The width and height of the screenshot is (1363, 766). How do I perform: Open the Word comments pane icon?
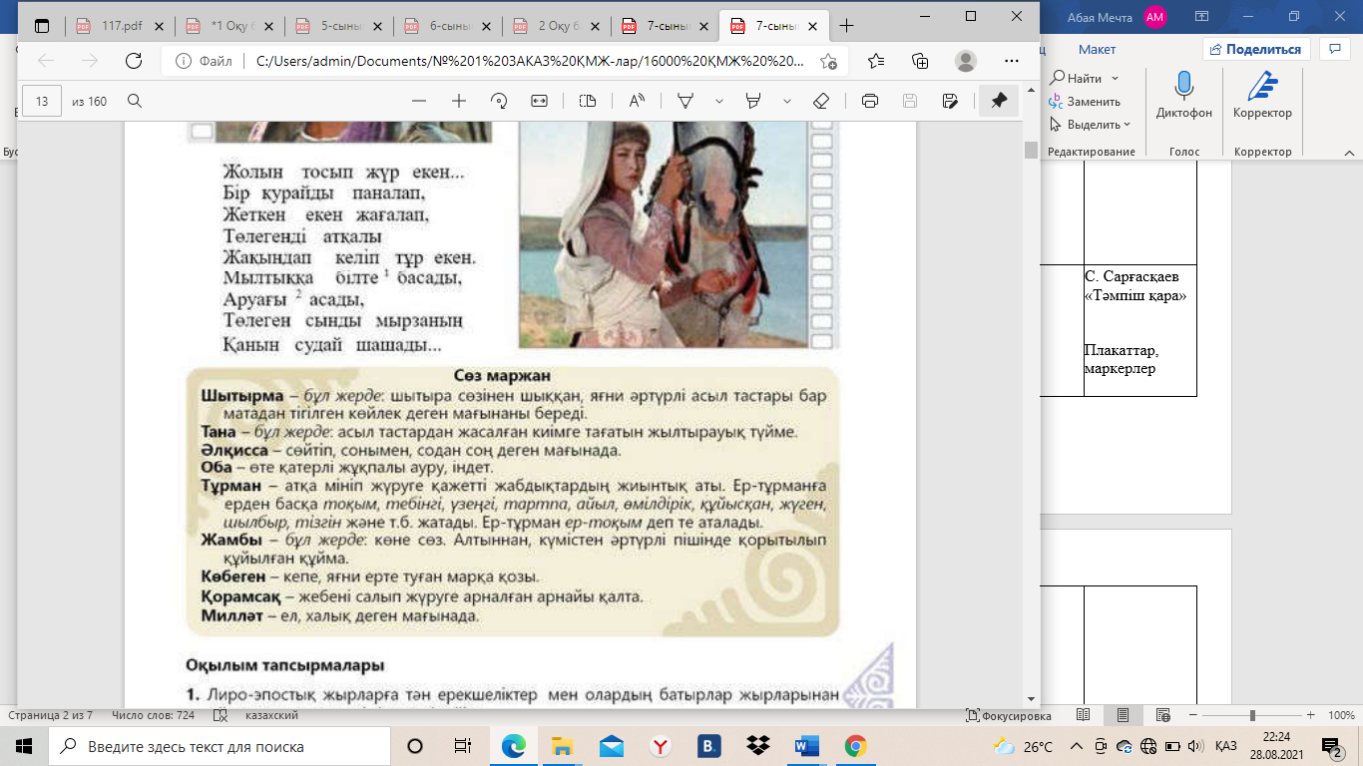pyautogui.click(x=1334, y=49)
